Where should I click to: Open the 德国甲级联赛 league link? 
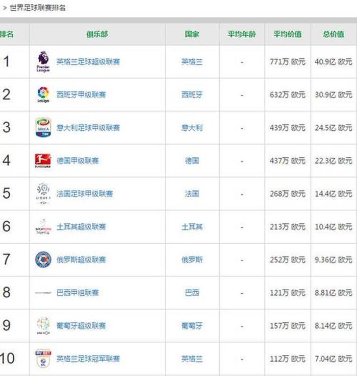click(x=78, y=160)
